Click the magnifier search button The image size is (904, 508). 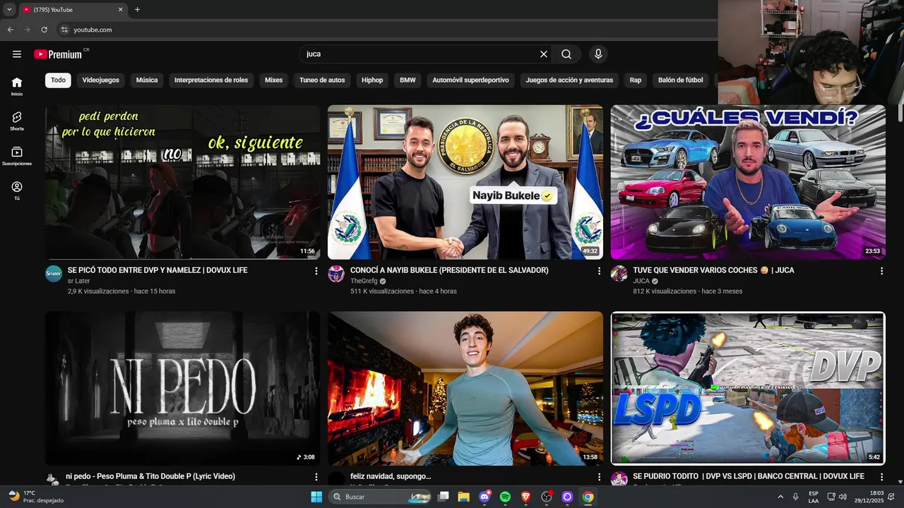click(566, 54)
